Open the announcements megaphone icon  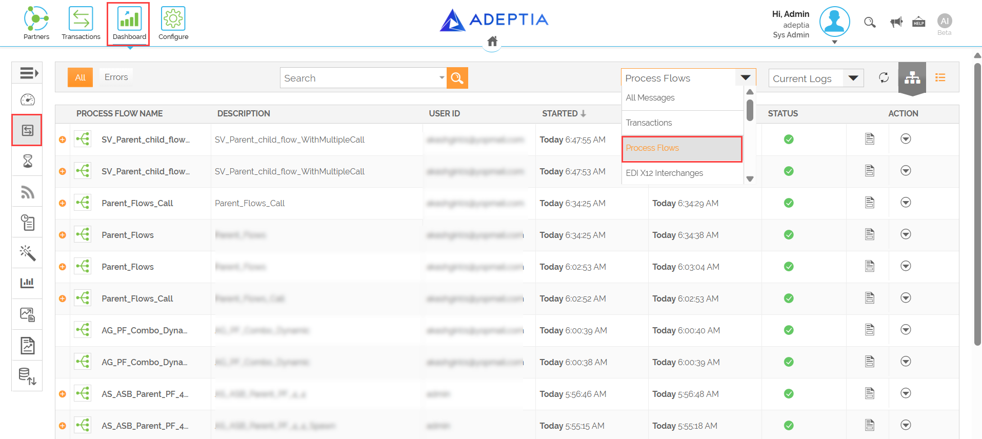pos(896,22)
